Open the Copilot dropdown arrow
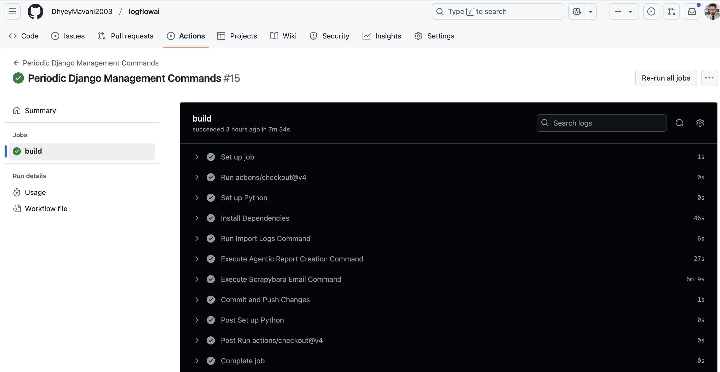 591,11
